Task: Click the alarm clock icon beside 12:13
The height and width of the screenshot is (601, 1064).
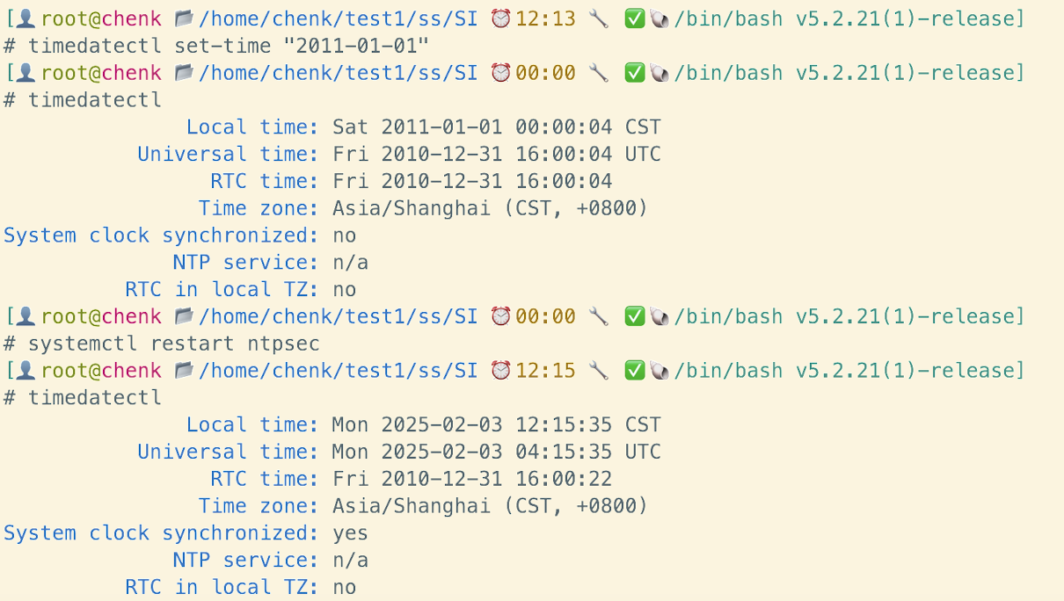Action: 500,18
